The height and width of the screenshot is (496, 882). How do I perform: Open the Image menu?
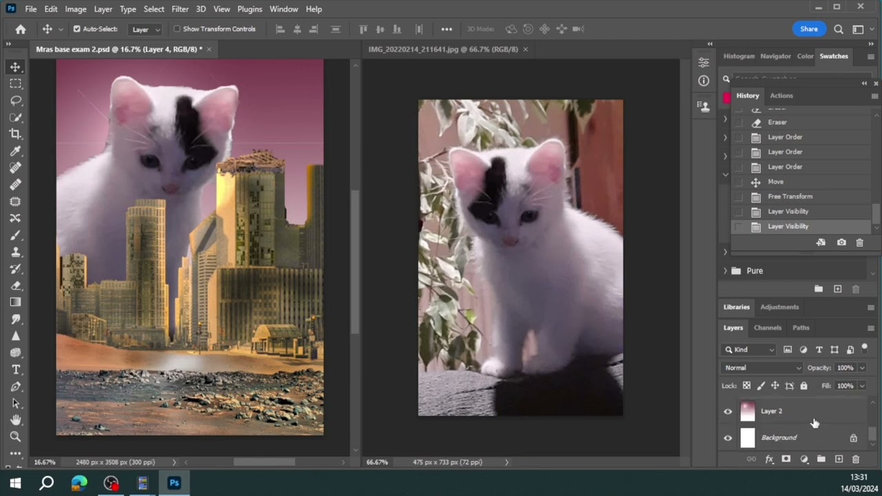[76, 9]
